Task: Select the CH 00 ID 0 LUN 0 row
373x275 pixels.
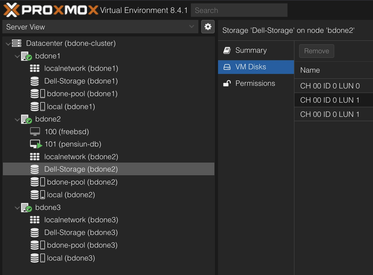Action: (330, 86)
